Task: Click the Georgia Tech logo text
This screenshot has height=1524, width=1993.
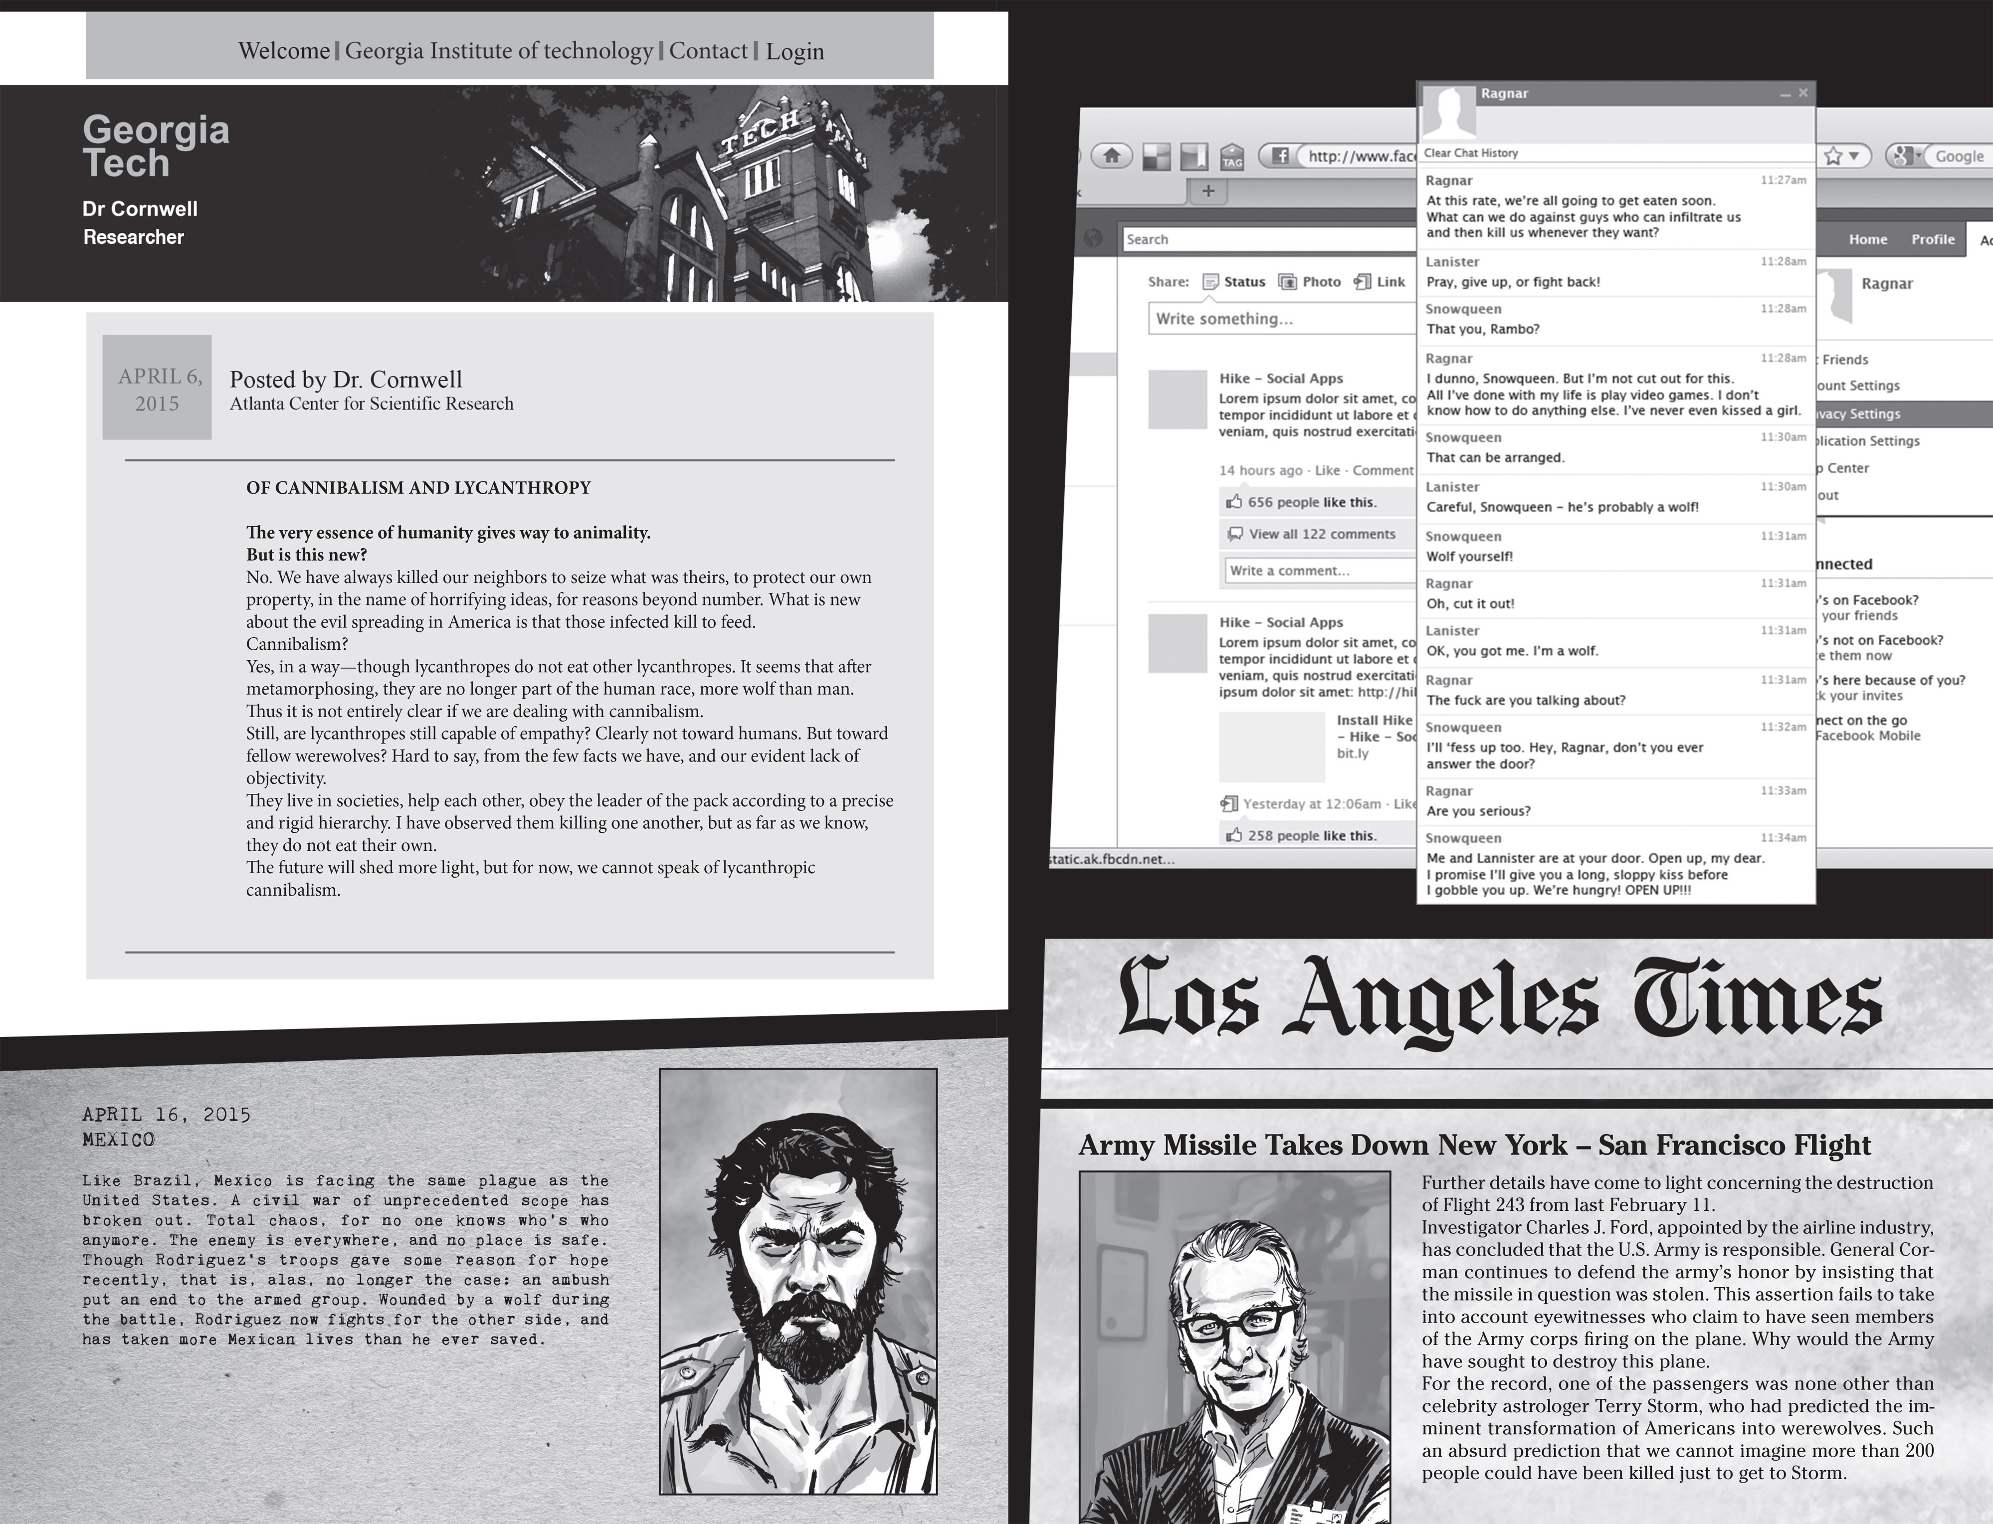Action: [156, 147]
